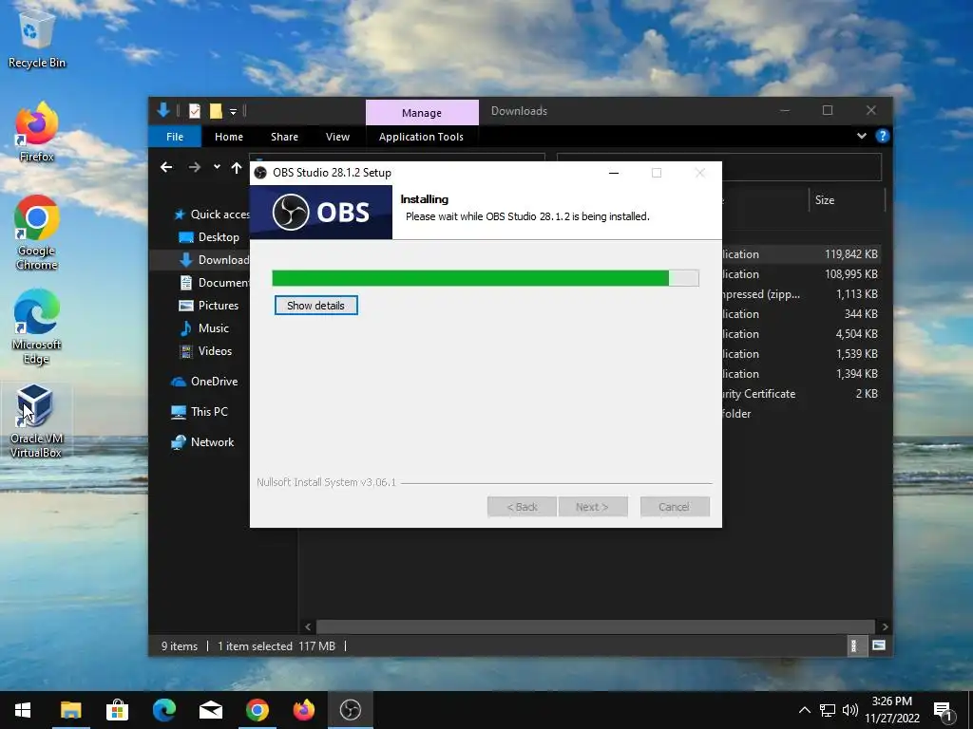Screen dimensions: 973x729
Task: Select Network in navigation pane
Action: pyautogui.click(x=202, y=442)
